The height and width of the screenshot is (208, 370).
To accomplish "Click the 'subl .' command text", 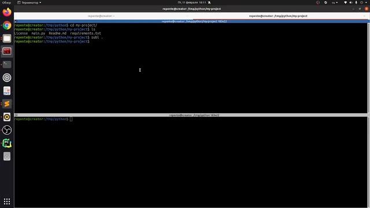I will pos(97,38).
